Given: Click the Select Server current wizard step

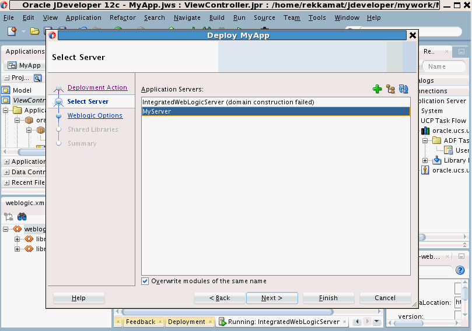Looking at the screenshot, I should (x=88, y=101).
